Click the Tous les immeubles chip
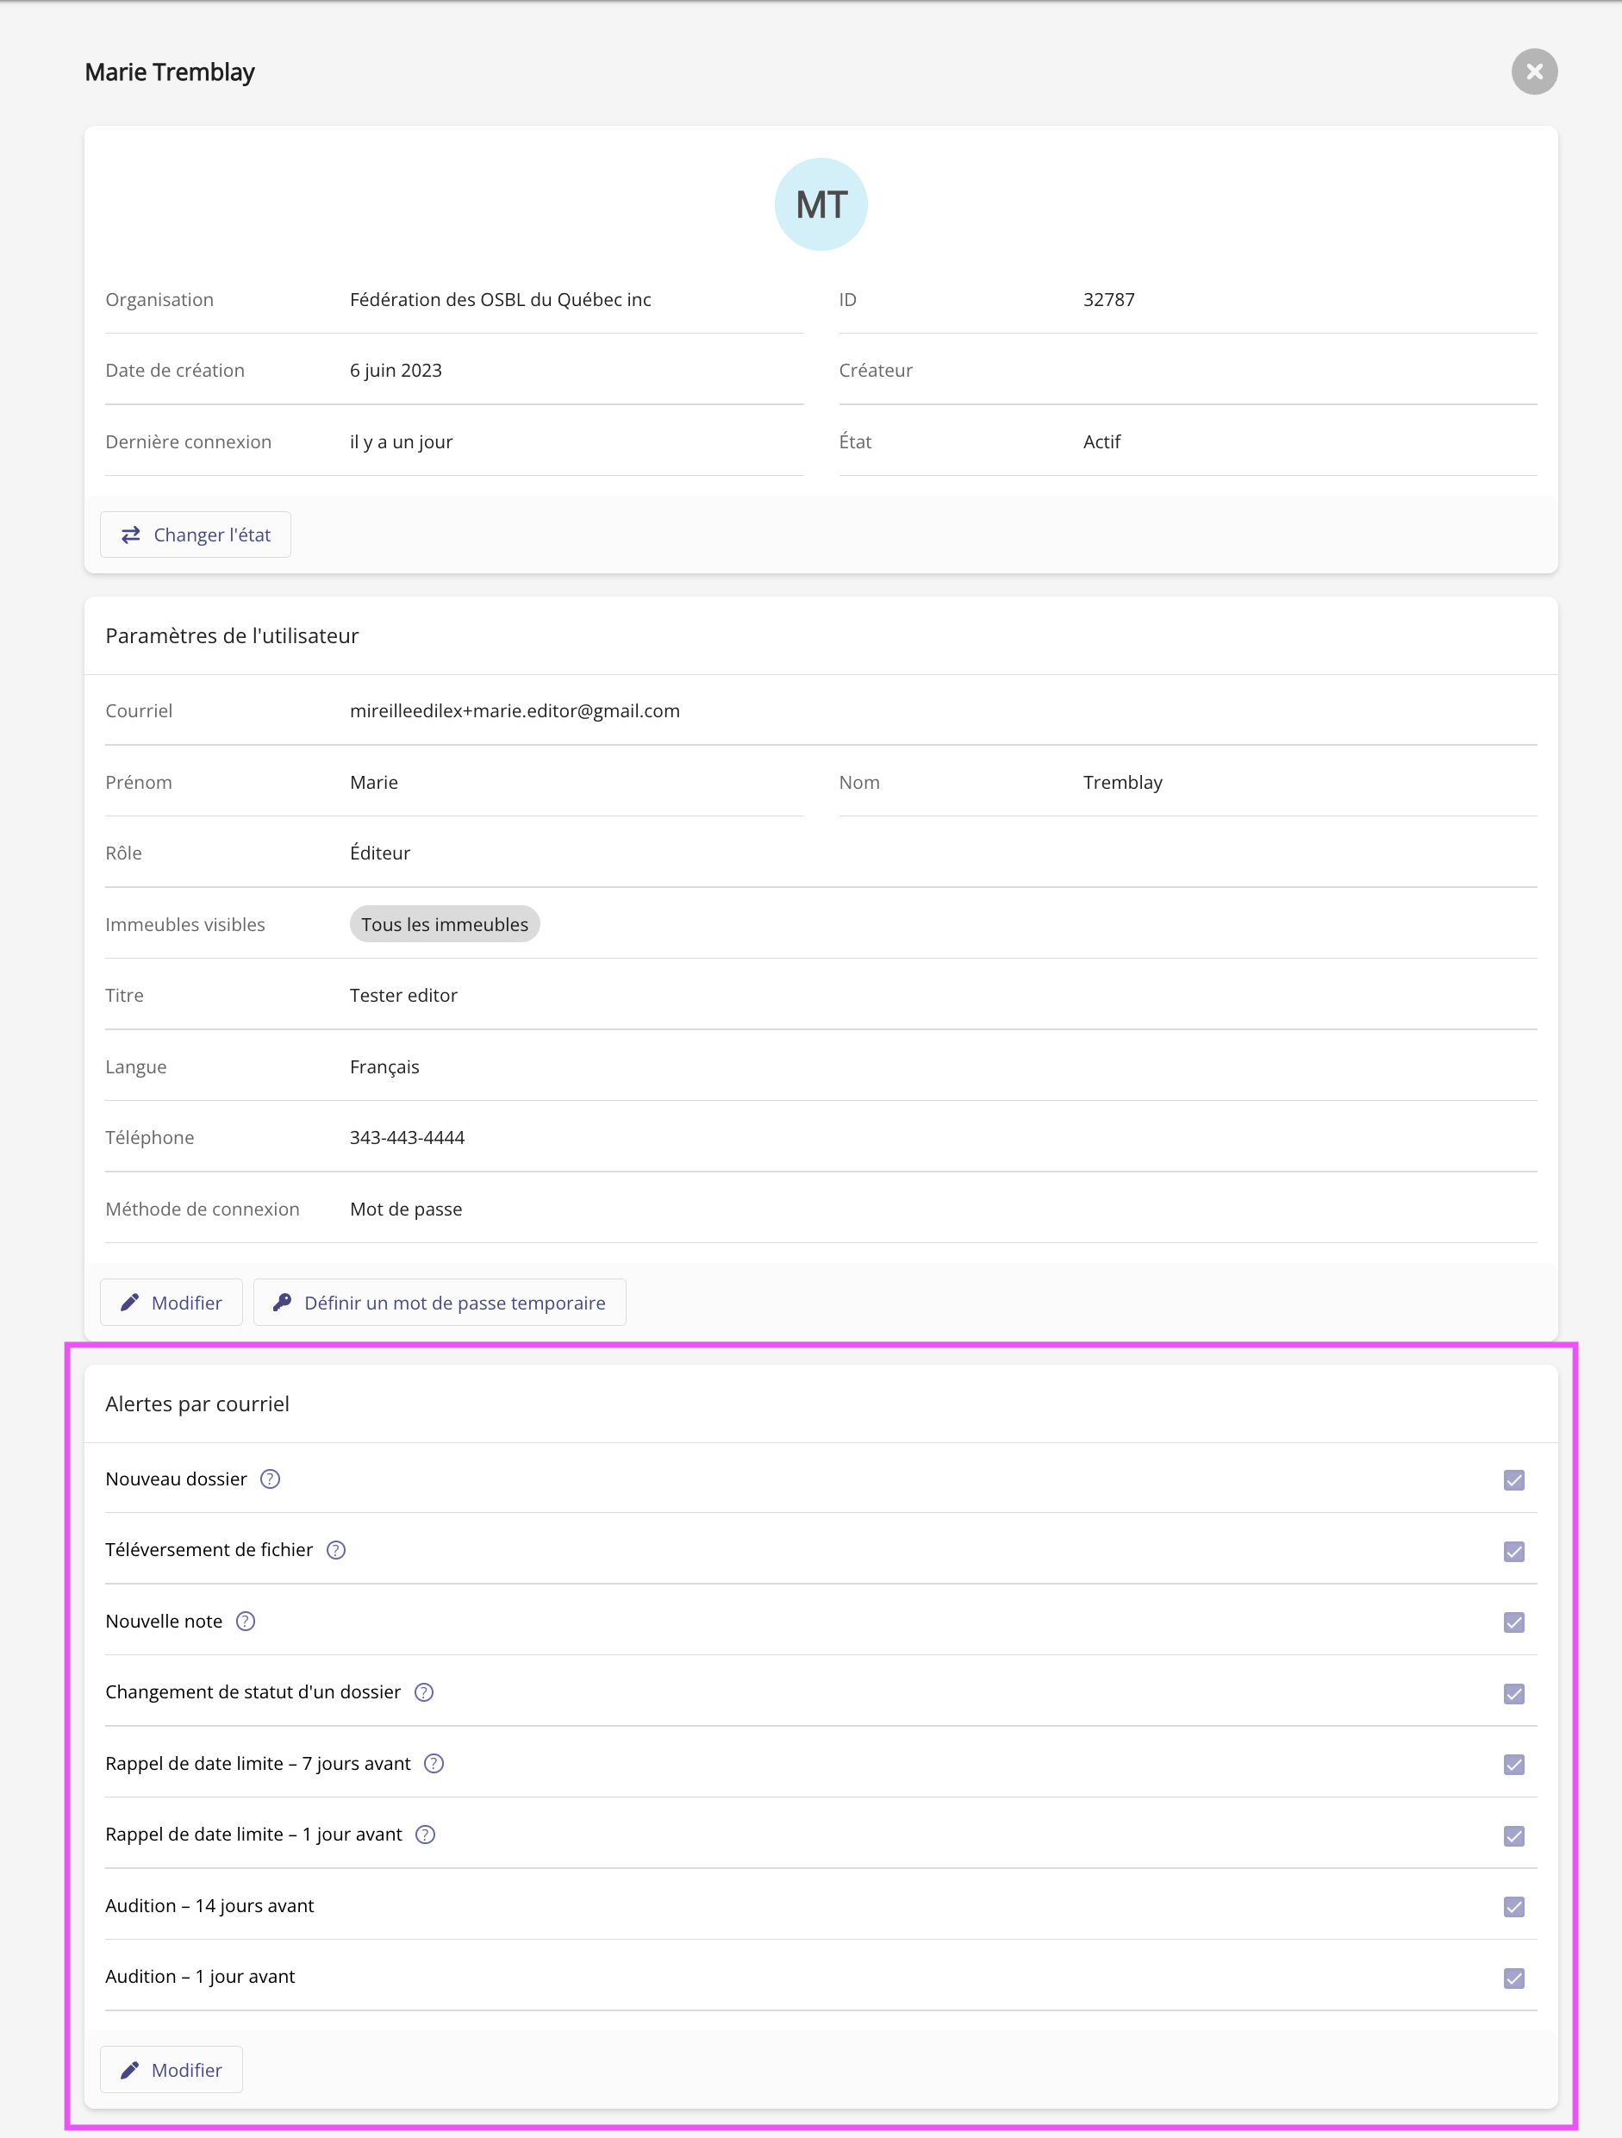The width and height of the screenshot is (1622, 2138). click(x=445, y=924)
